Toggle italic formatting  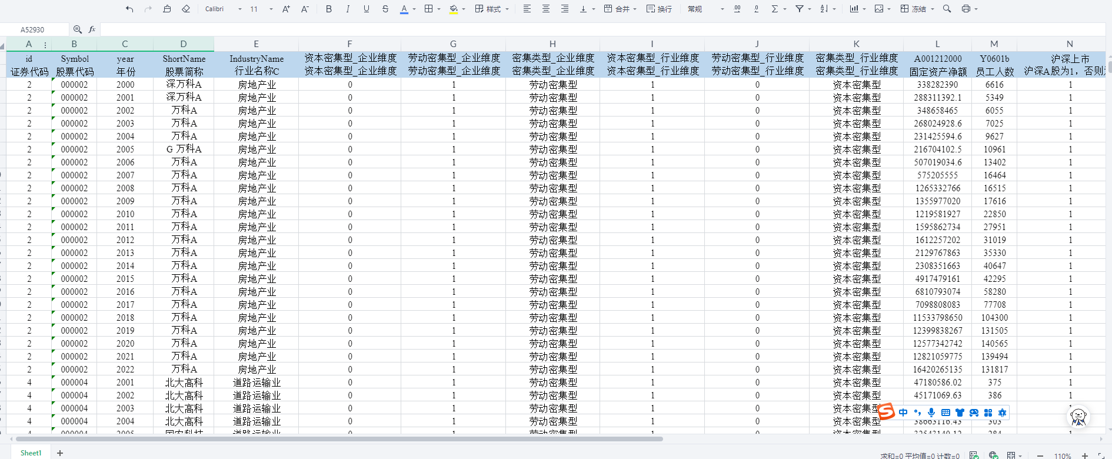pos(348,9)
